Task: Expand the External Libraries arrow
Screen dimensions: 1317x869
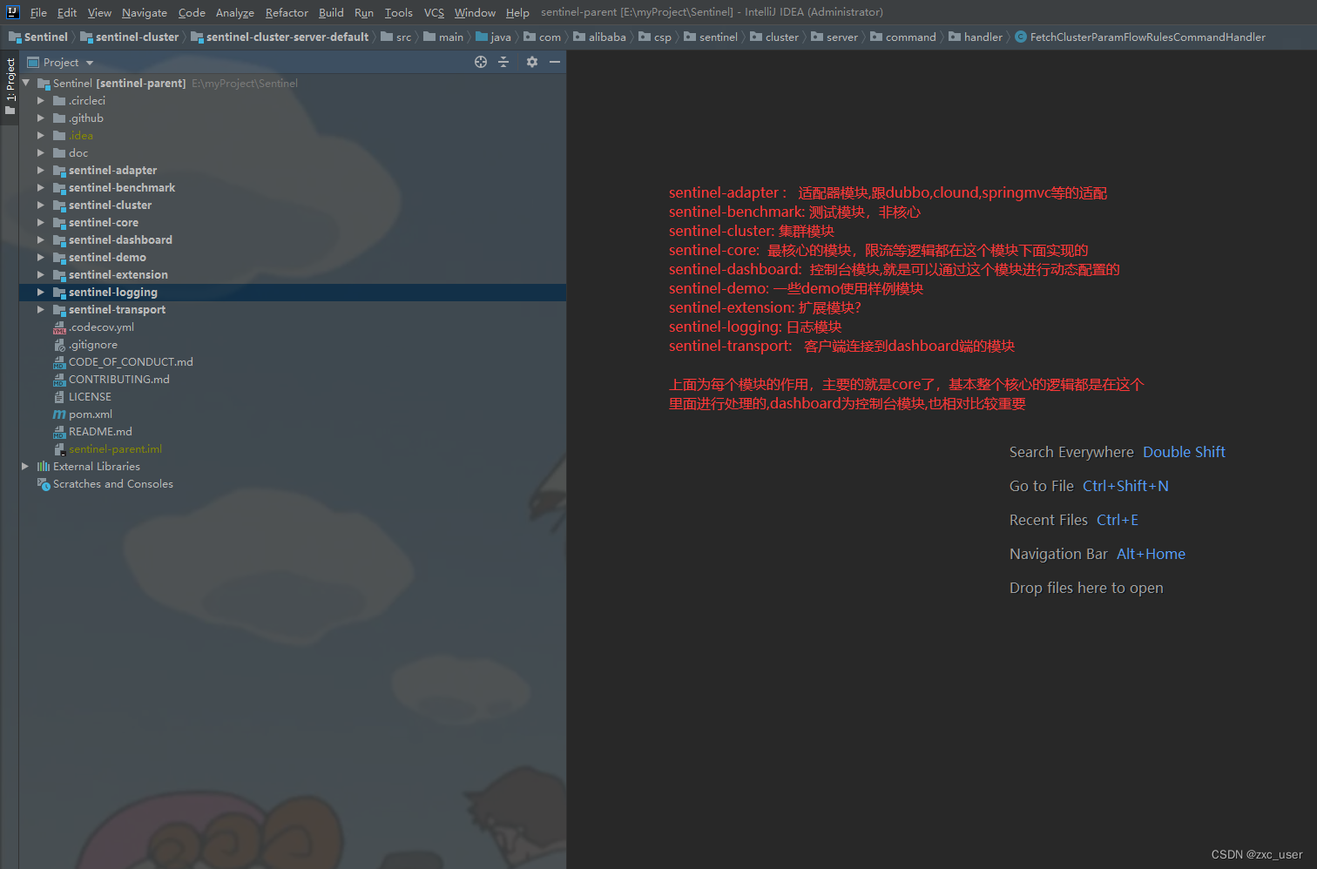Action: (x=25, y=467)
